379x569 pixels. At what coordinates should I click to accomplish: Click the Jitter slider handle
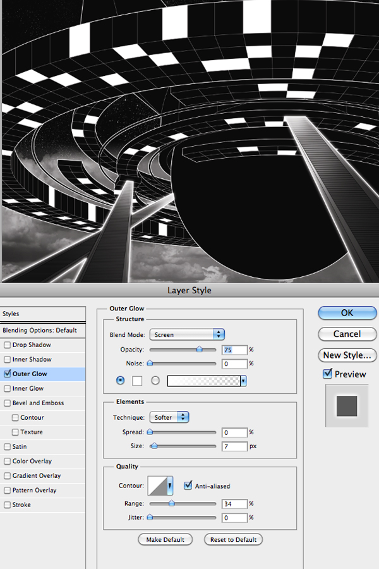point(150,517)
